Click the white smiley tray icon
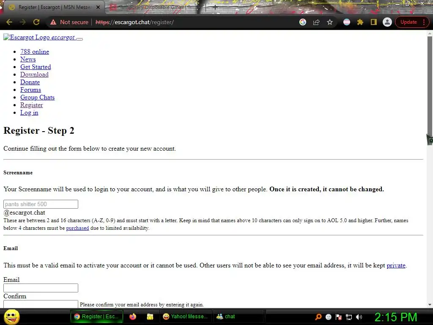 pos(328,317)
